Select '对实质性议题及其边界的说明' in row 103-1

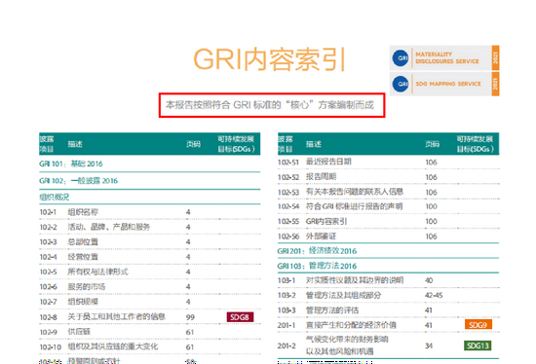355,280
